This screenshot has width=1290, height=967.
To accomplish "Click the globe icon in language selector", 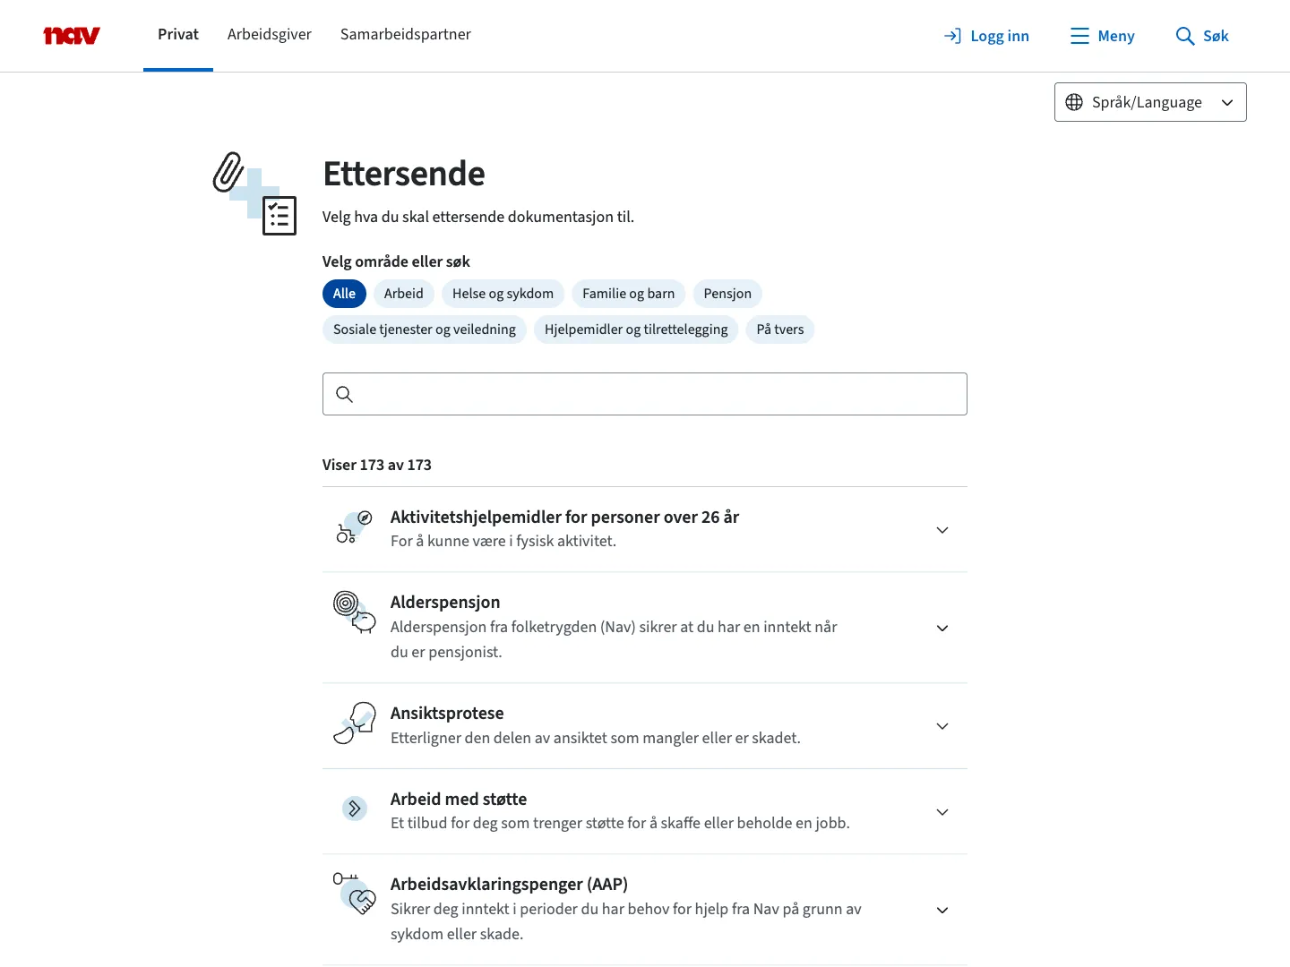I will [x=1074, y=102].
